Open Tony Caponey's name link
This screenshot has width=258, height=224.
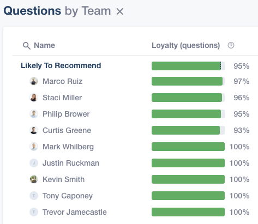pyautogui.click(x=68, y=196)
